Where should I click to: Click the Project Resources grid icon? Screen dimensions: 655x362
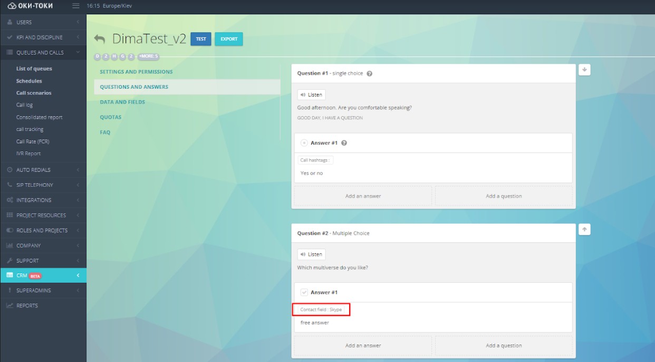coord(9,215)
